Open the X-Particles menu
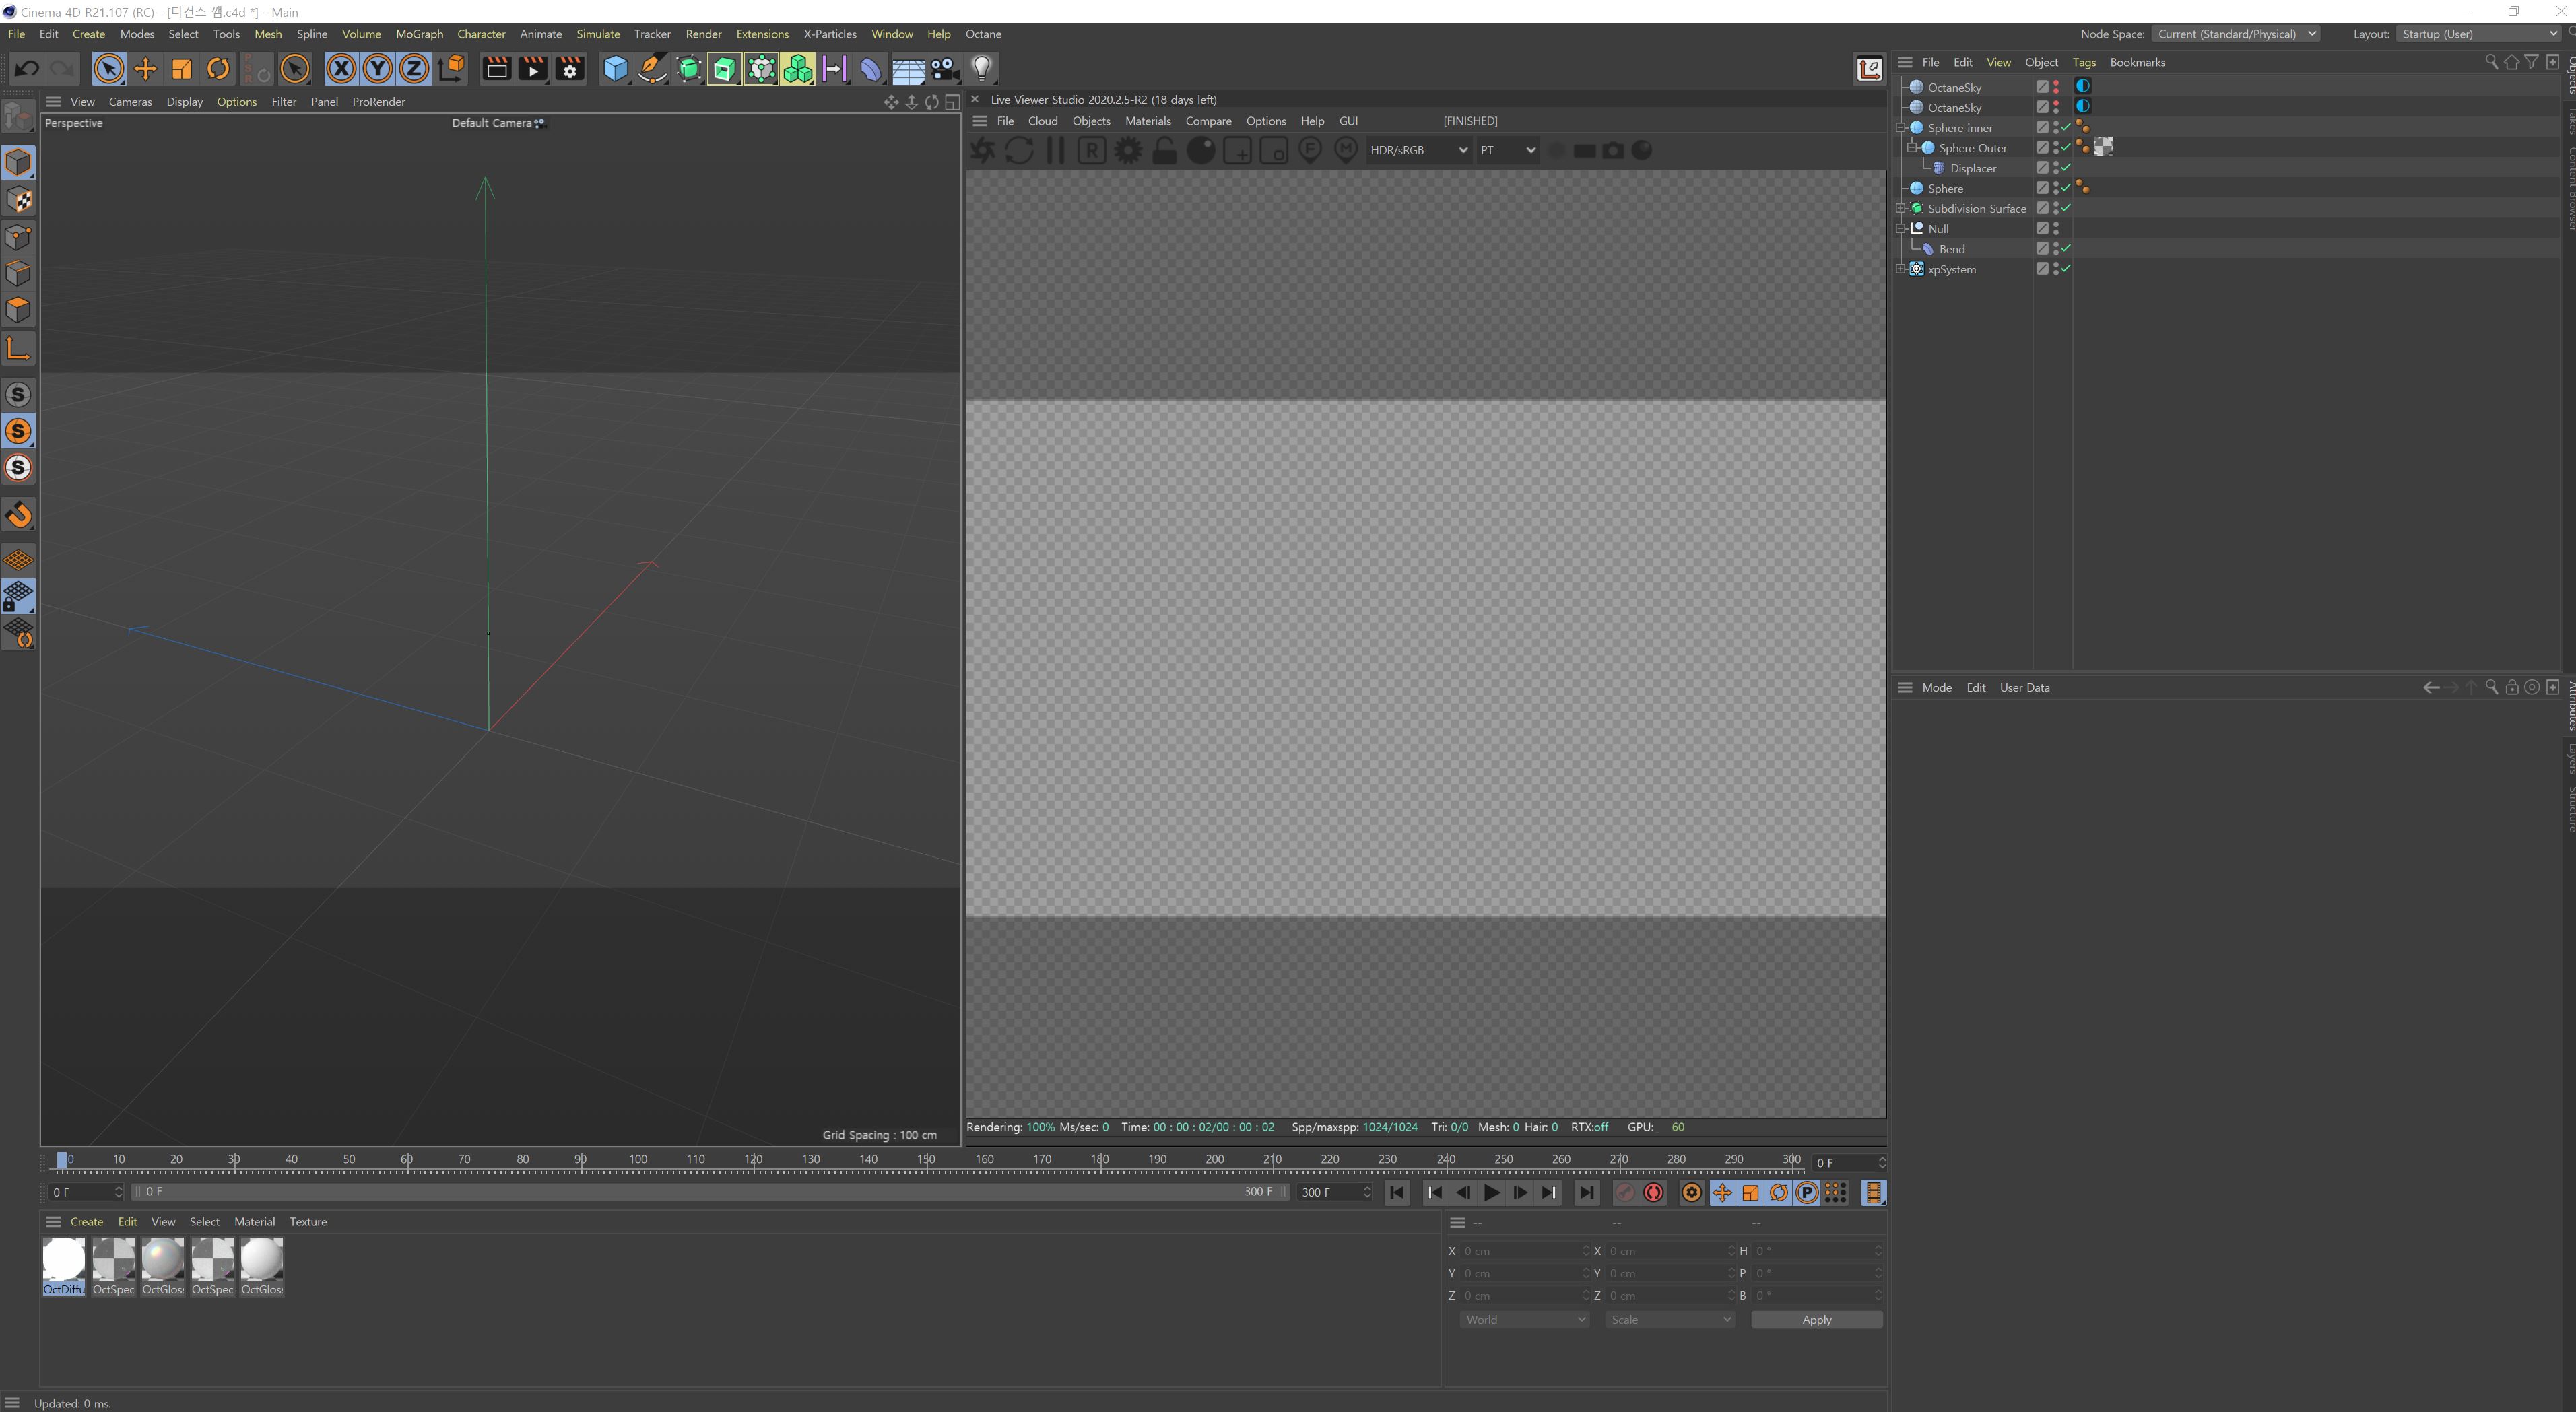The image size is (2576, 1412). click(830, 34)
